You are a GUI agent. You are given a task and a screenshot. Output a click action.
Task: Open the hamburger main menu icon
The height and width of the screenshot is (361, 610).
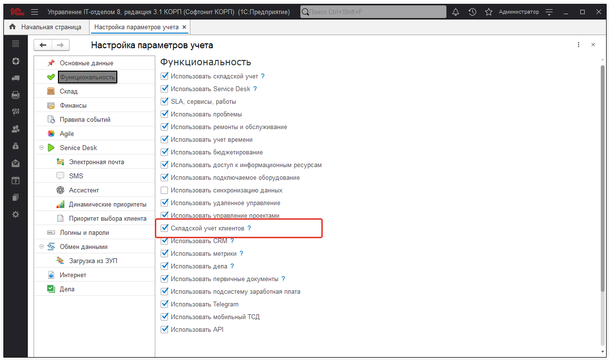pos(34,12)
